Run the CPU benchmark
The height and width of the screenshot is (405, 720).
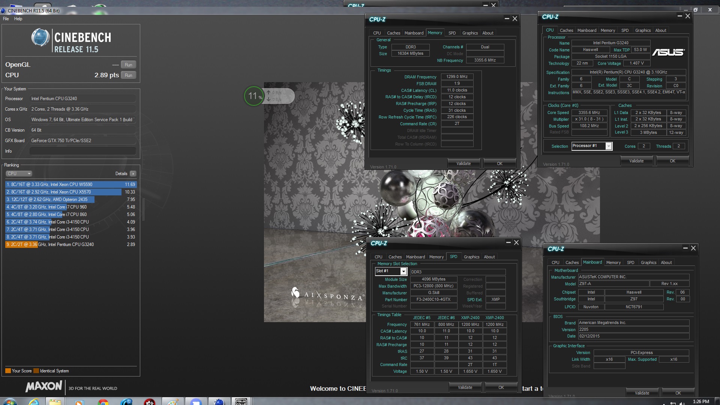point(128,75)
